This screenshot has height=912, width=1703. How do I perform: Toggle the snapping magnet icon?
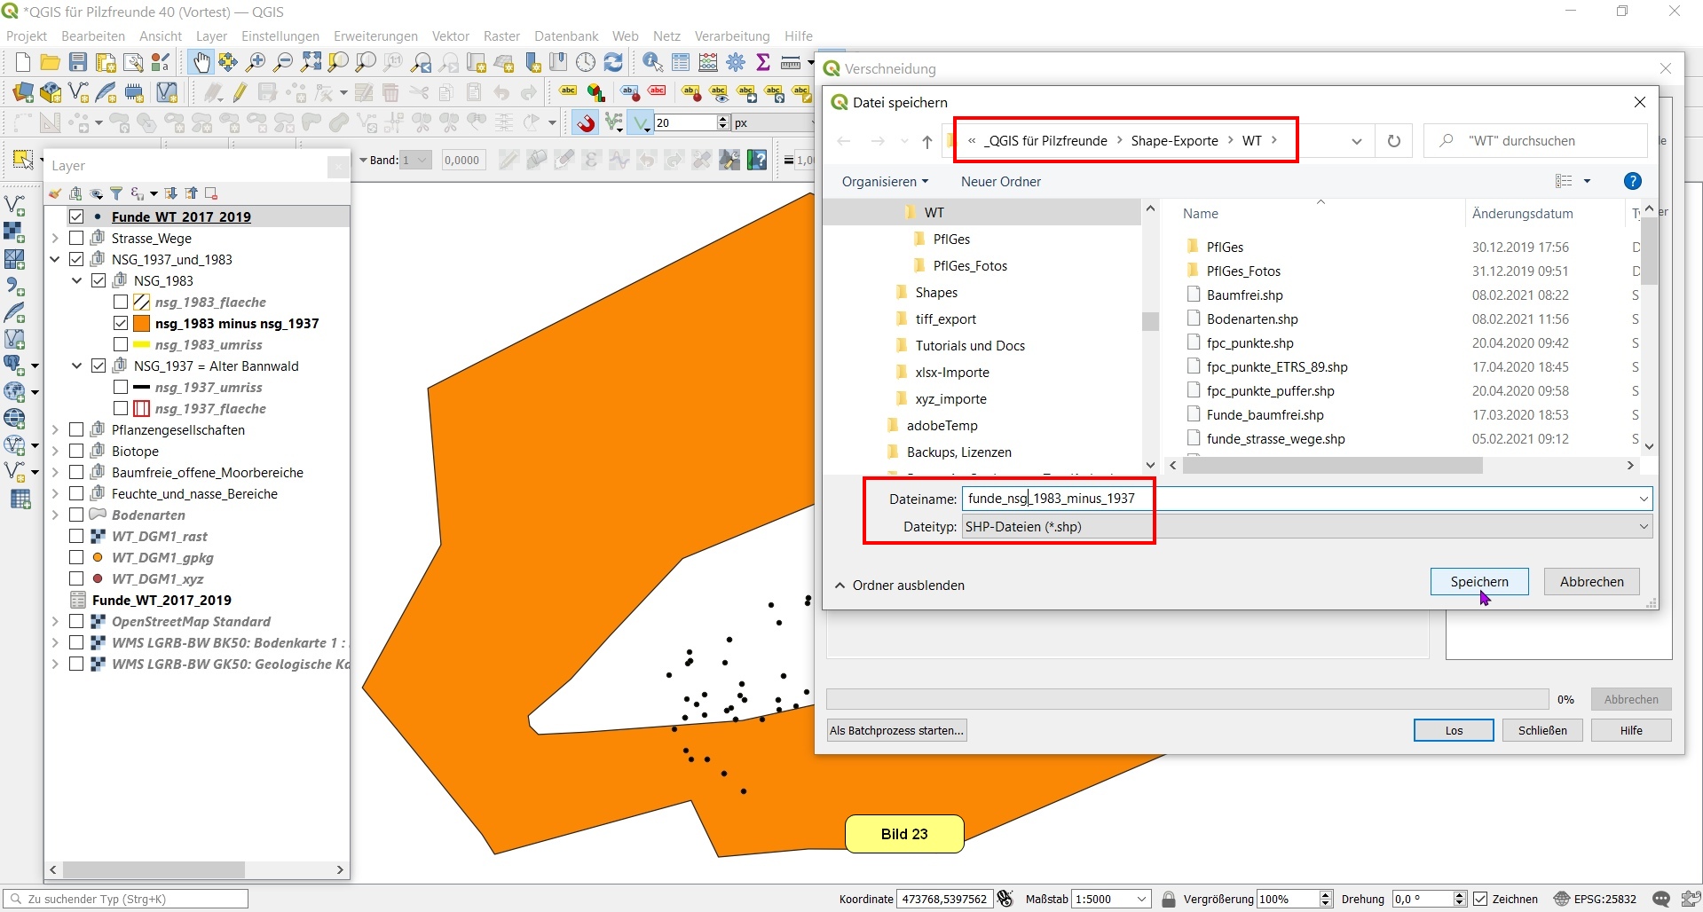tap(586, 122)
